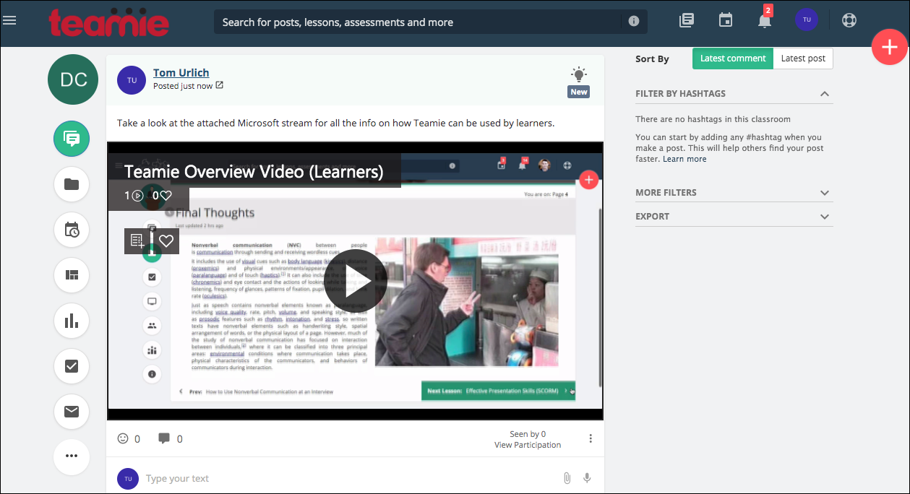Image resolution: width=910 pixels, height=494 pixels.
Task: Click the video likes count with heart
Action: coord(162,195)
